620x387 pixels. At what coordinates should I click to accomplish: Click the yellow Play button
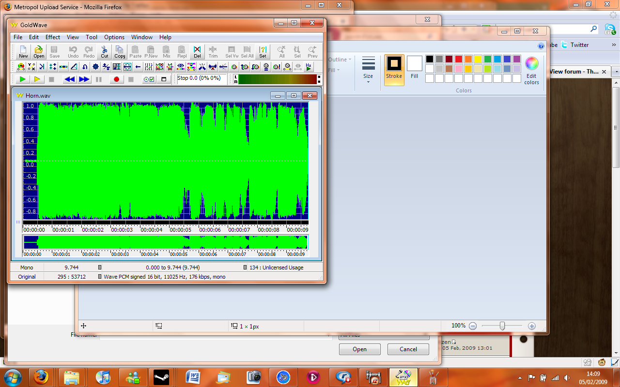point(37,79)
